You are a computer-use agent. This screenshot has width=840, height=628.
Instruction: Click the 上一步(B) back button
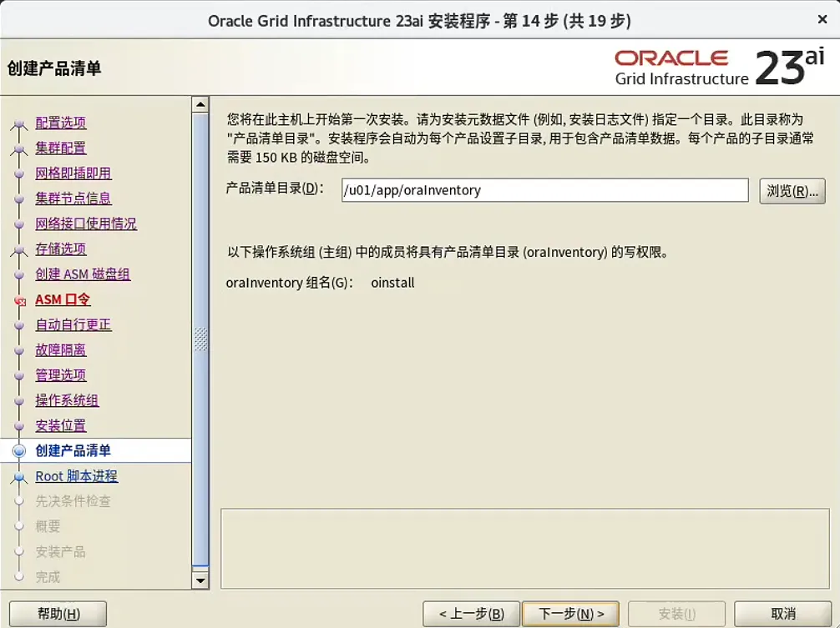coord(472,613)
